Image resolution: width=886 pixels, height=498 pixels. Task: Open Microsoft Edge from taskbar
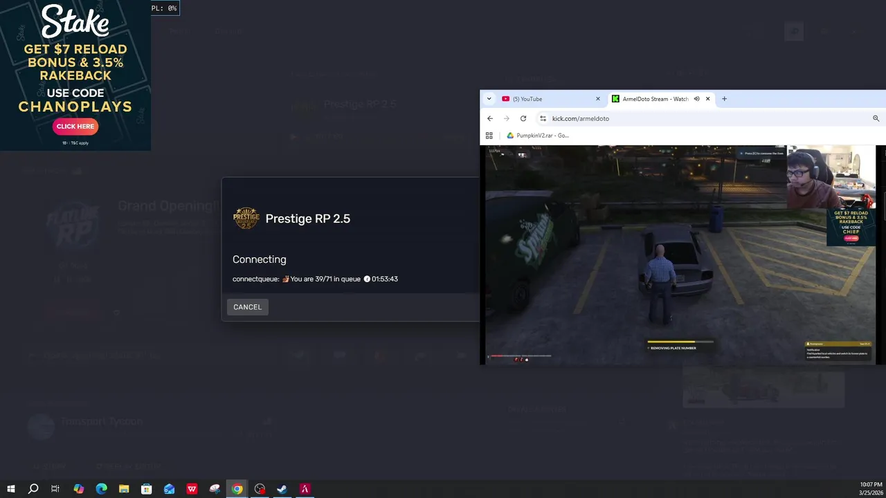tap(101, 489)
